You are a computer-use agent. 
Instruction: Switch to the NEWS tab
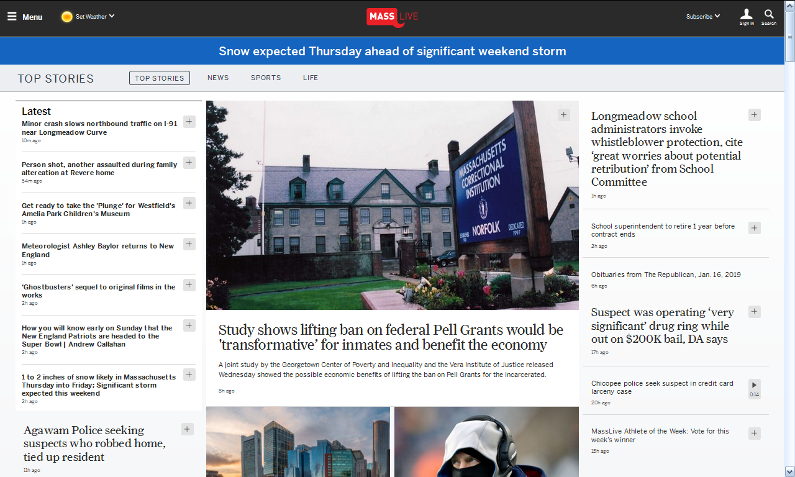pos(218,78)
